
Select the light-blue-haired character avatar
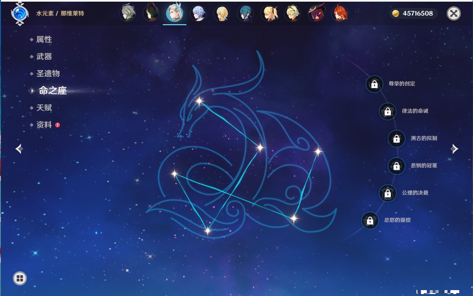pos(199,13)
